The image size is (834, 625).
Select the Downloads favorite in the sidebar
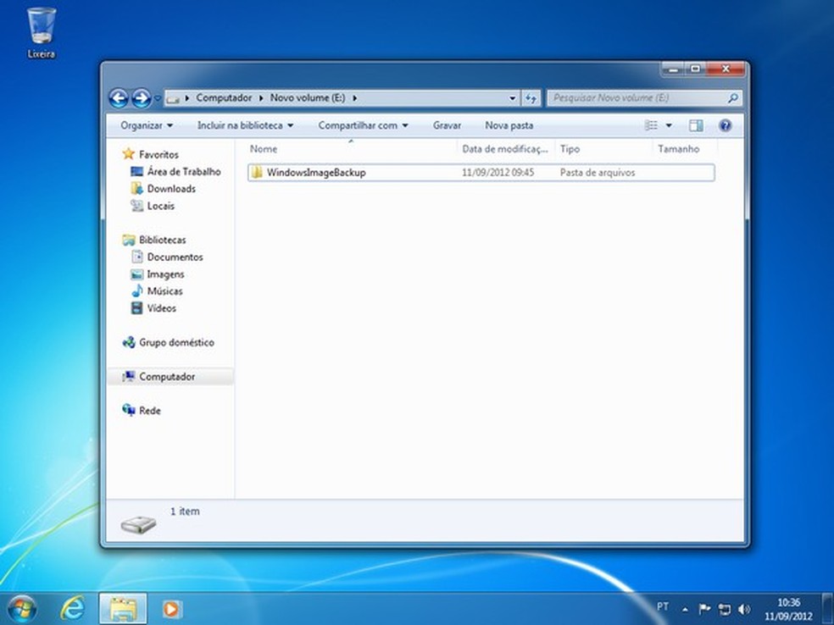pyautogui.click(x=170, y=189)
